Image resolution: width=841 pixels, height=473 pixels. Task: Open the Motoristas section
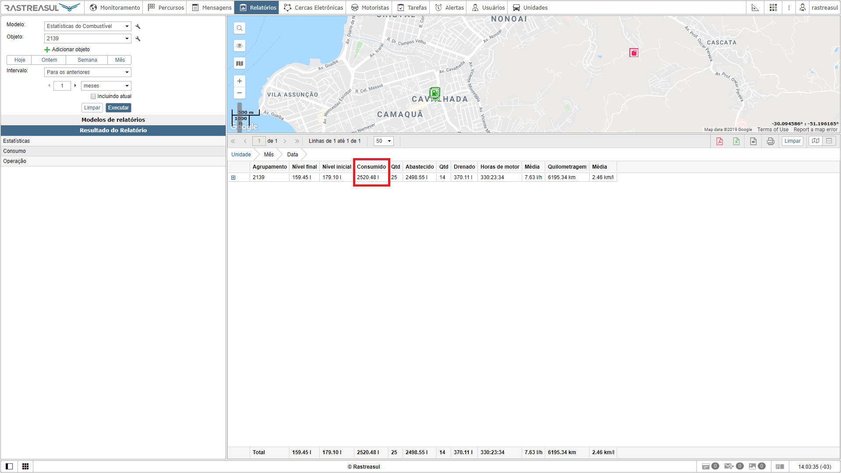tap(370, 7)
